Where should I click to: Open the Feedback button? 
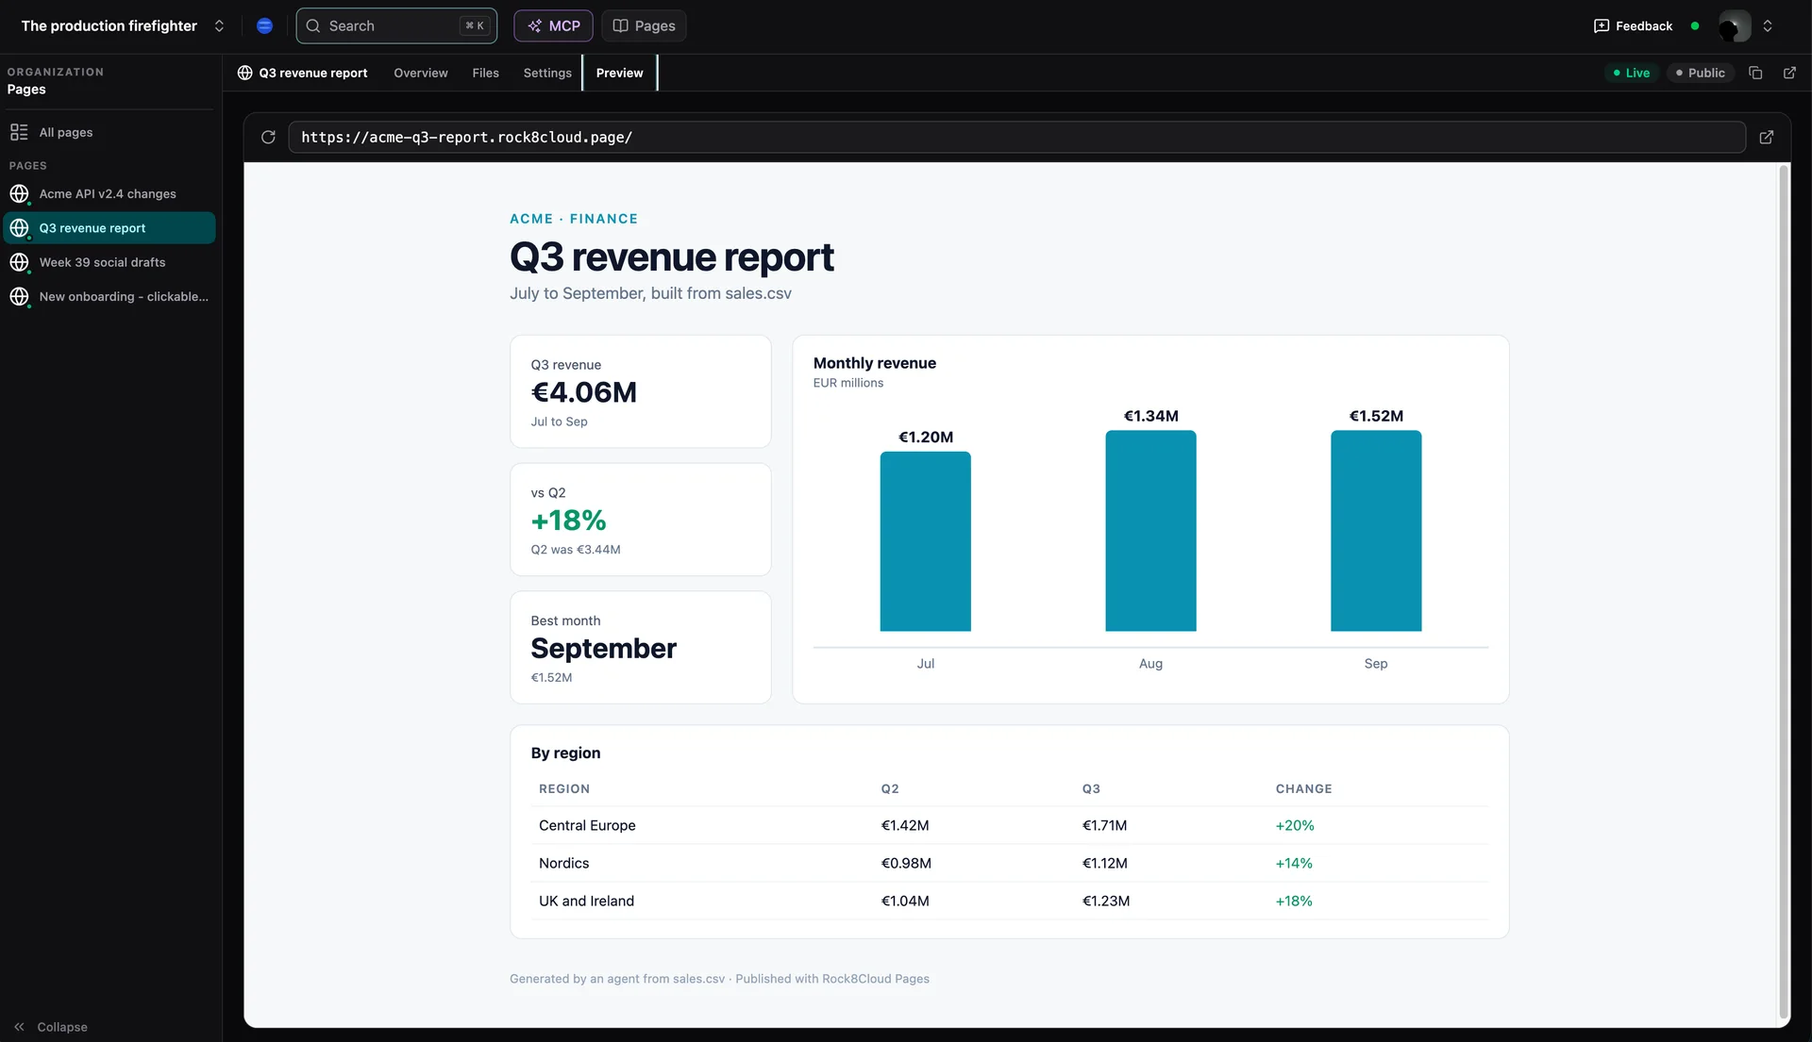[1633, 25]
